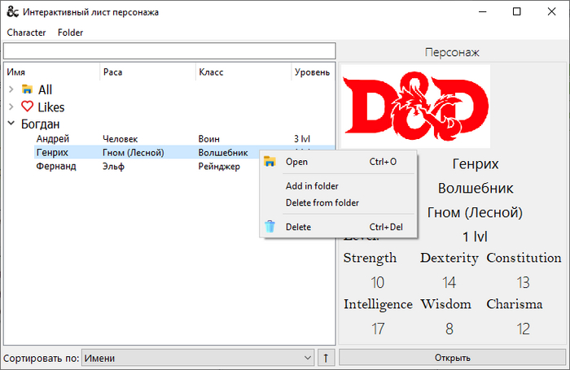Click the Эльф race cell
The image size is (570, 370).
point(113,167)
